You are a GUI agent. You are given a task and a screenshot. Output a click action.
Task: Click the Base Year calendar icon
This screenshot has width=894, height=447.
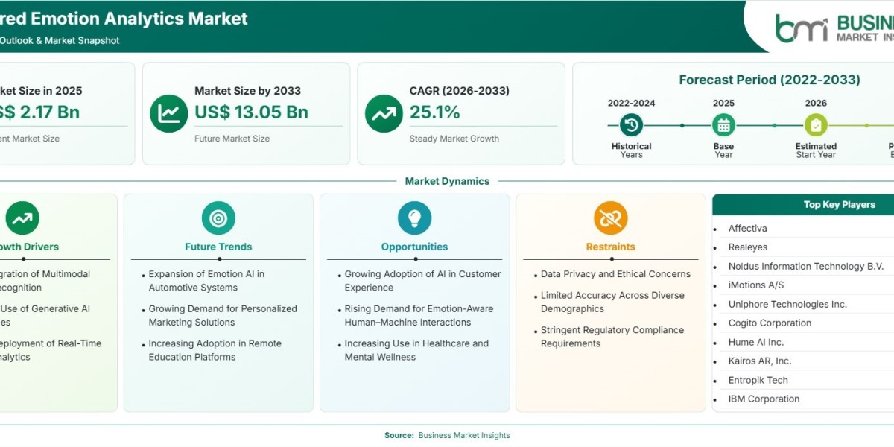[x=723, y=125]
